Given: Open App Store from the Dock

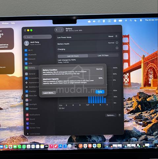Looking at the screenshot, I should [x=60, y=146].
